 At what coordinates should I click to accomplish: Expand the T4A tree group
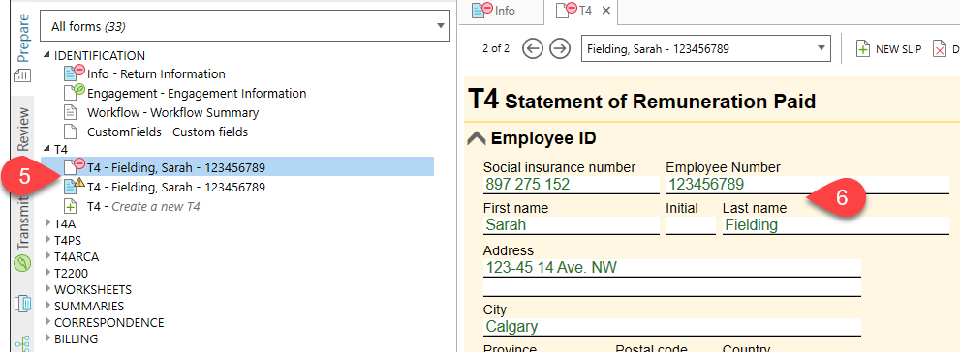click(48, 223)
